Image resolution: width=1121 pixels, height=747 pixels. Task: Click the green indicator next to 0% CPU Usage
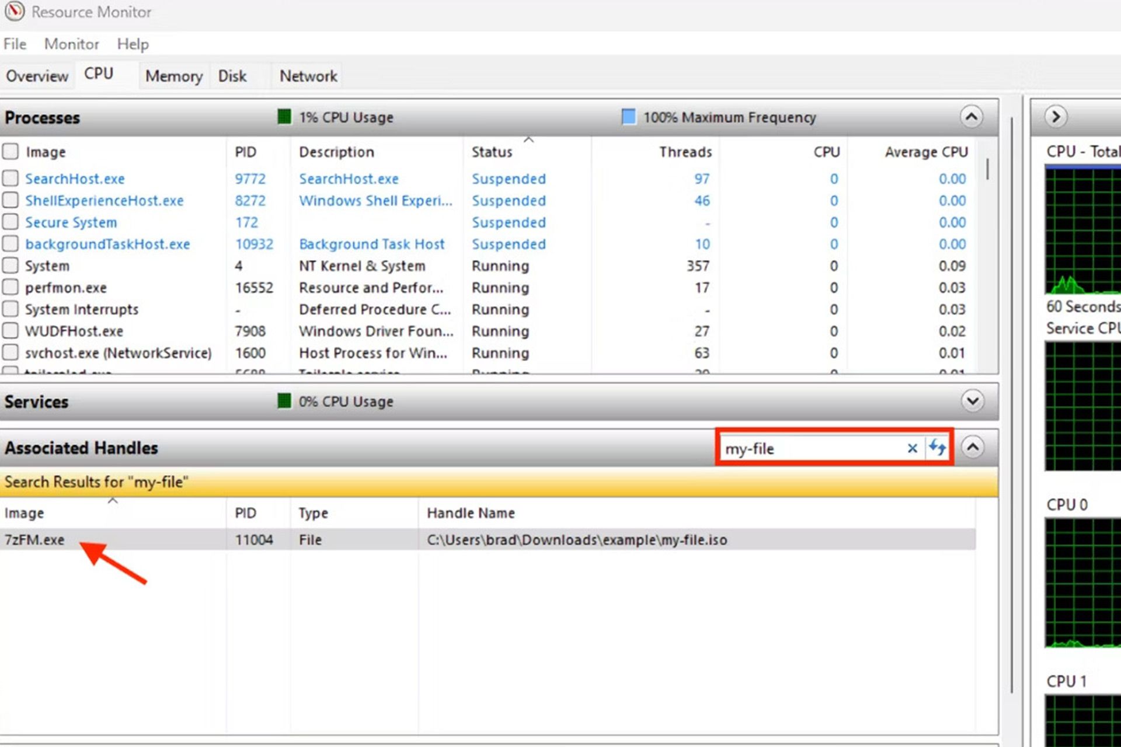click(284, 401)
